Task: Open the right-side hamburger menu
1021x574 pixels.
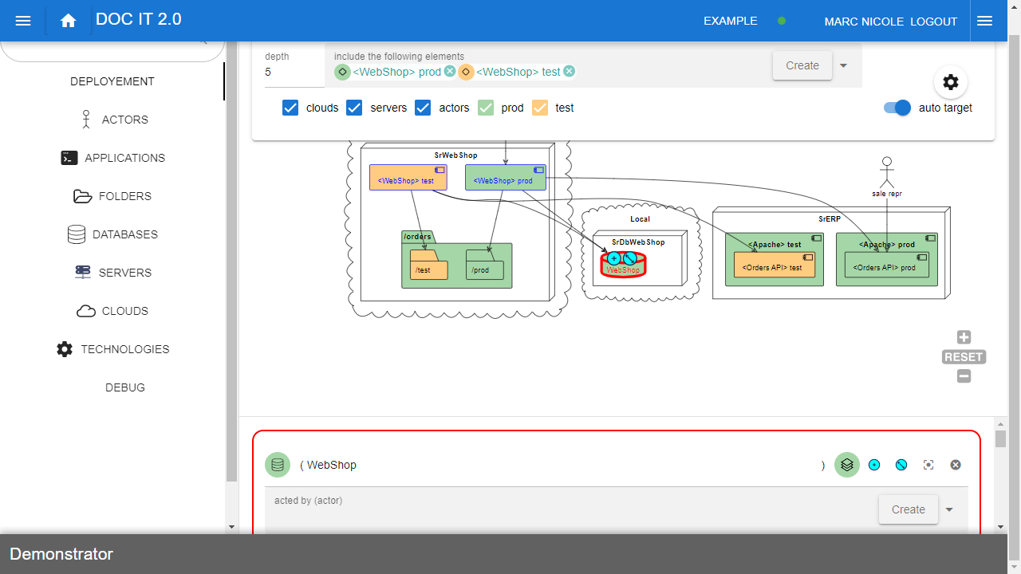Action: [x=984, y=22]
